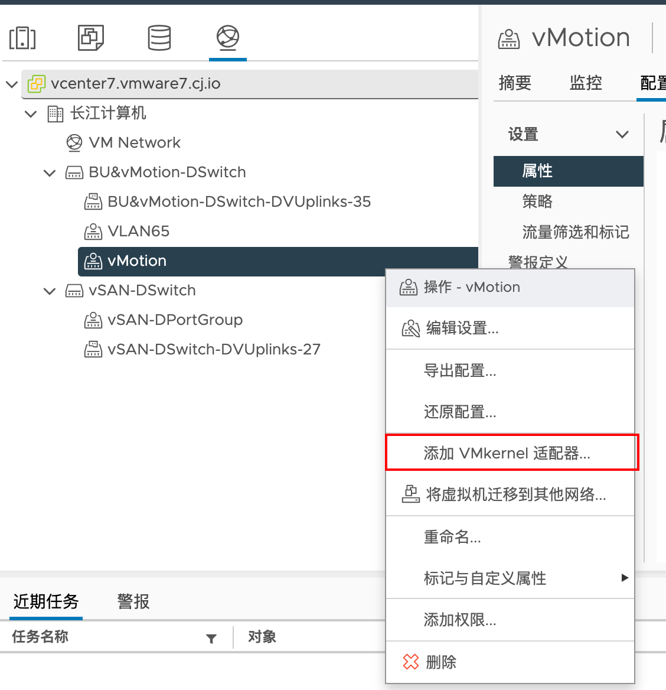
Task: Open the Hosts and Clusters inventory view icon
Action: (x=22, y=38)
